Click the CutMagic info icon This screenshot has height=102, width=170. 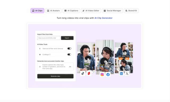(x=50, y=55)
